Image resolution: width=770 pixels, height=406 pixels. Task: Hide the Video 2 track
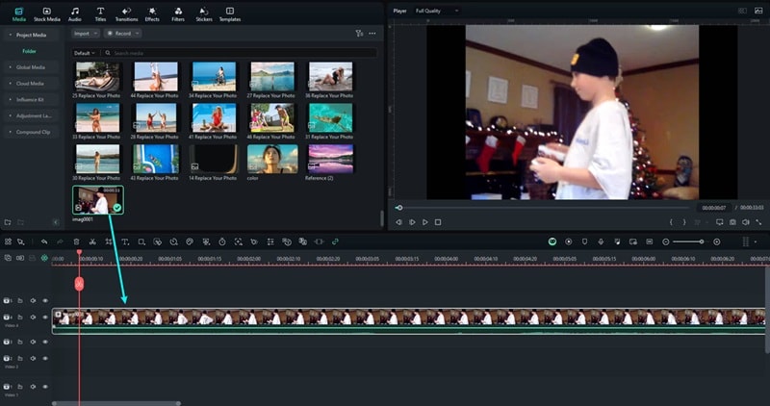(x=45, y=359)
